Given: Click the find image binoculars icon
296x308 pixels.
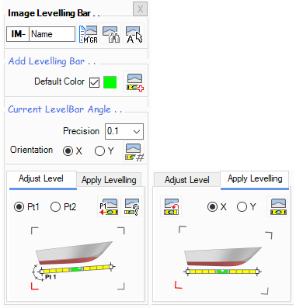Looking at the screenshot, I should click(111, 34).
